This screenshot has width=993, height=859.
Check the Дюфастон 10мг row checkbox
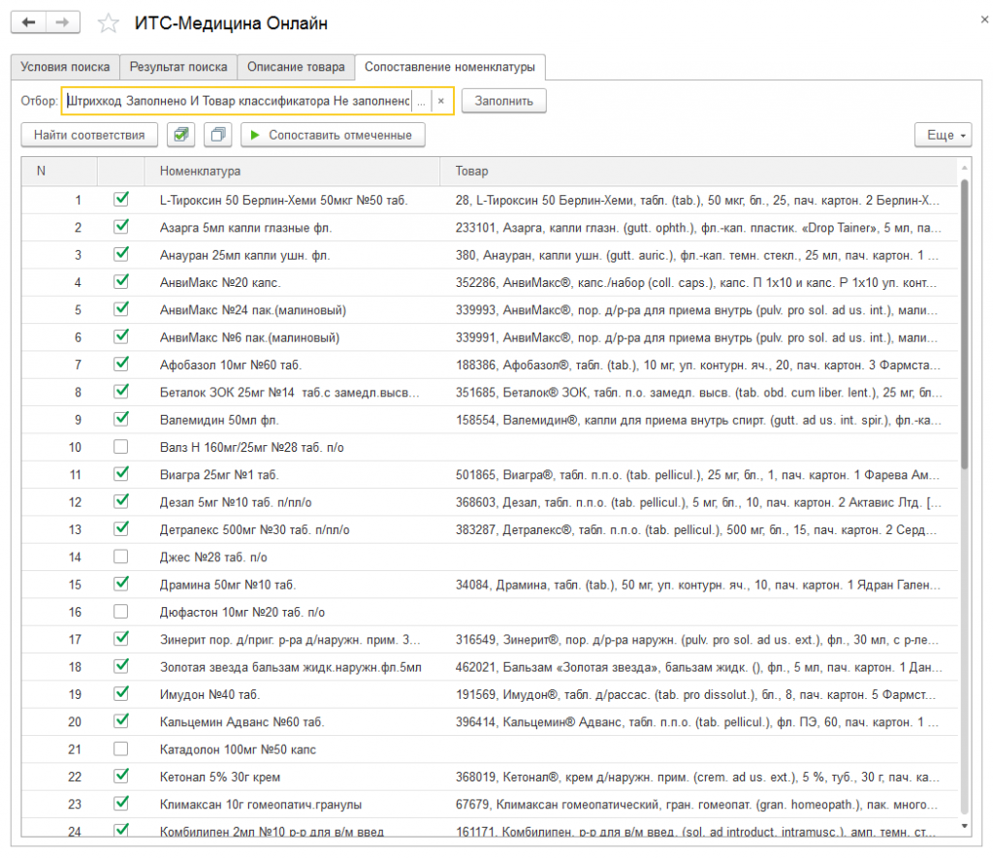[121, 612]
